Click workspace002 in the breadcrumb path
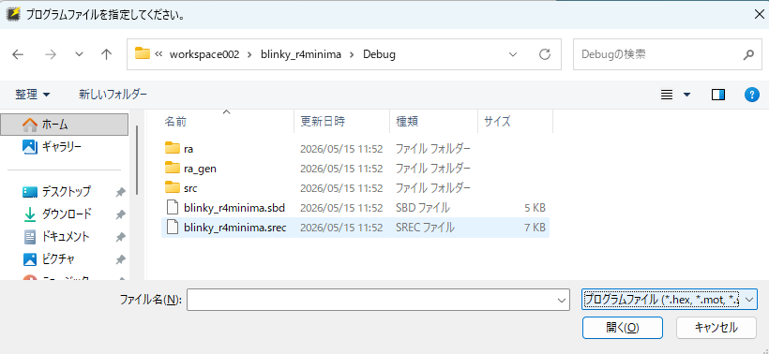Screen dimensions: 769x354 204,54
